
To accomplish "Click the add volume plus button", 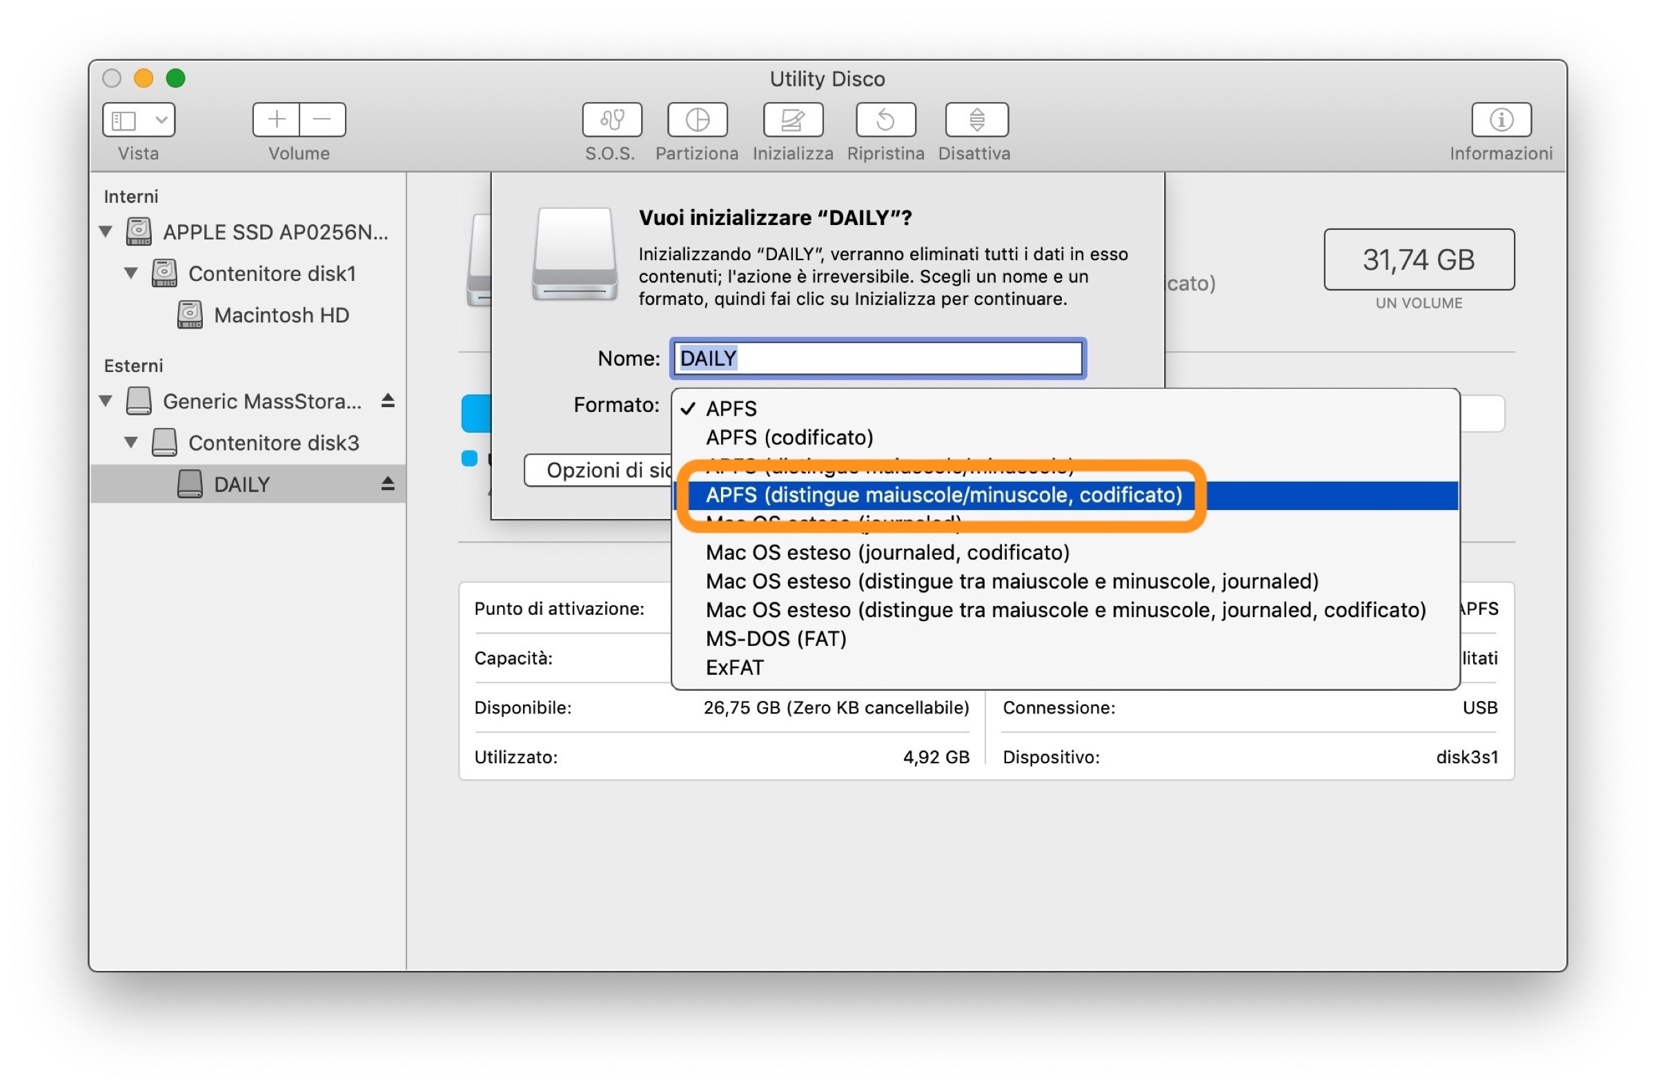I will point(276,119).
